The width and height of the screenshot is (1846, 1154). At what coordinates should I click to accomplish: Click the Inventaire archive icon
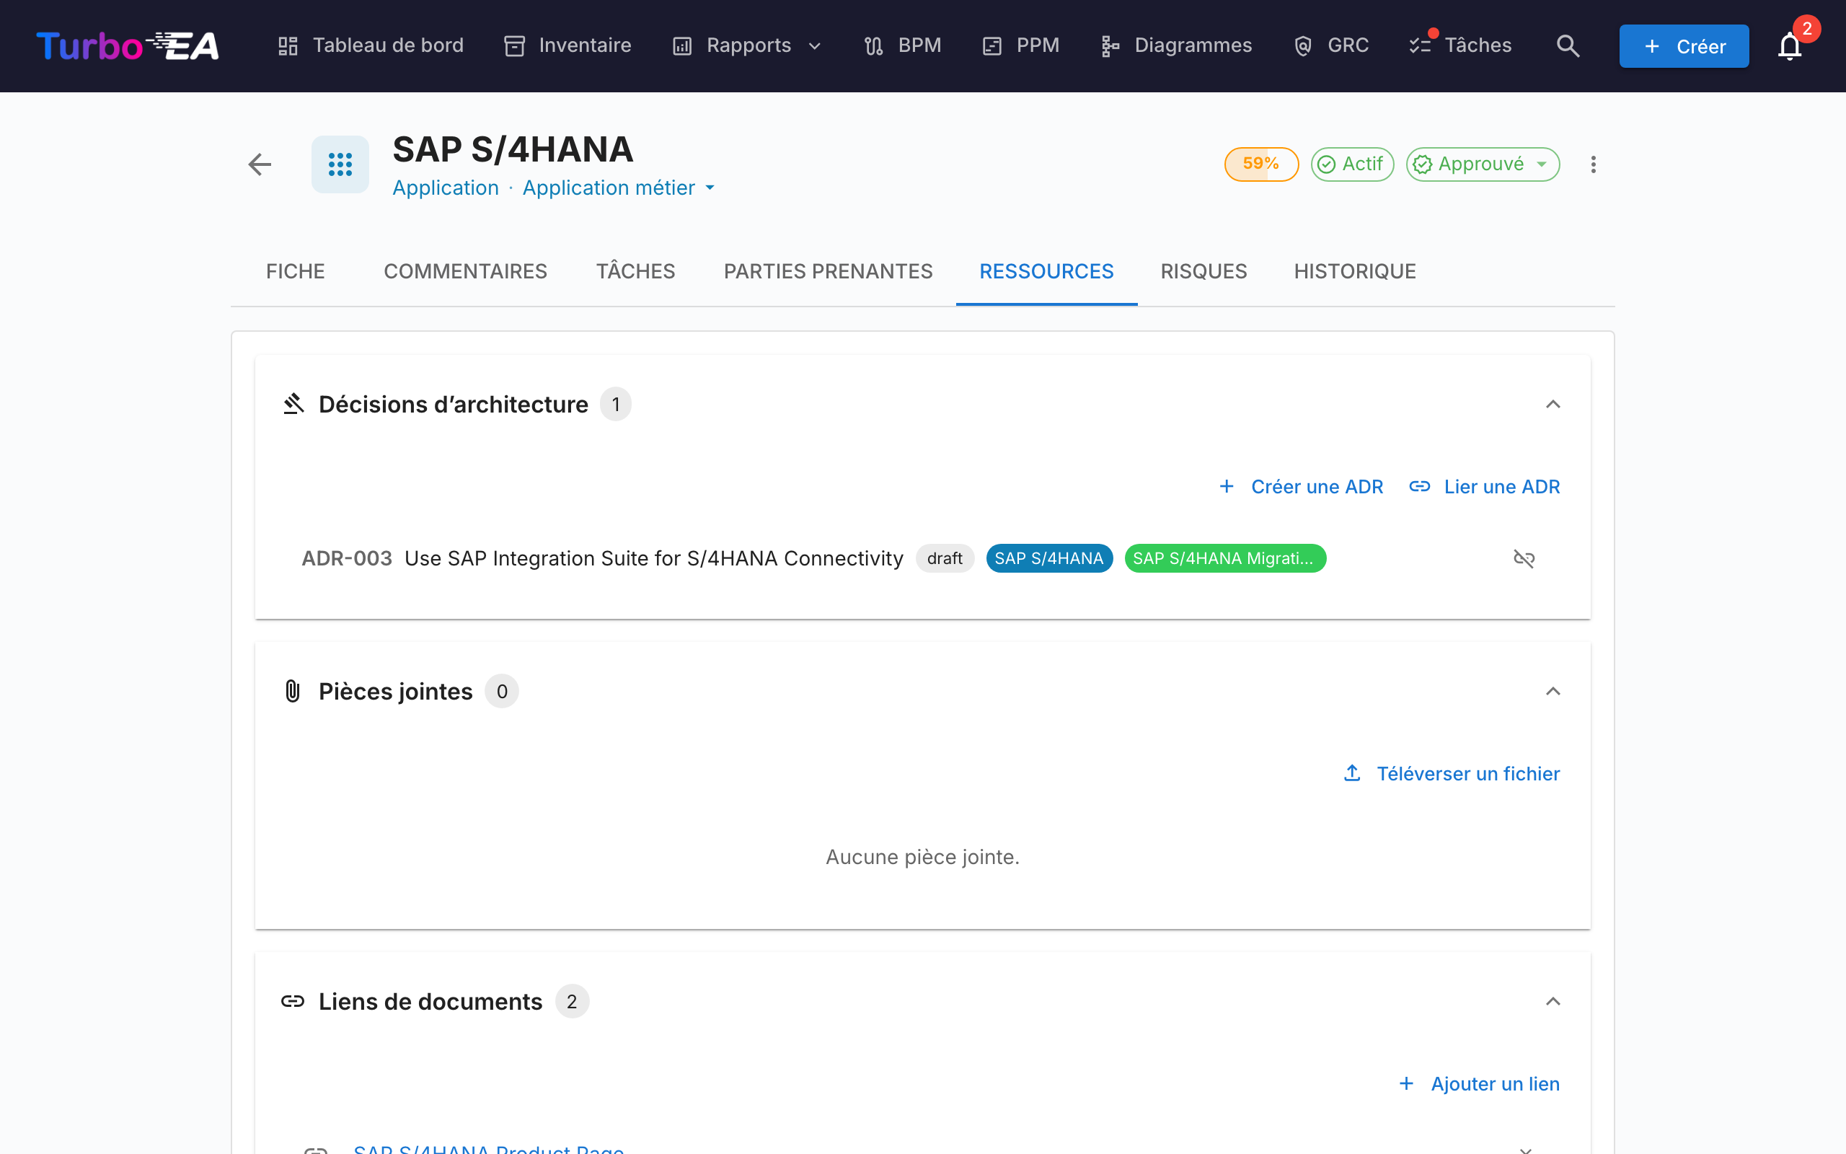pos(515,45)
